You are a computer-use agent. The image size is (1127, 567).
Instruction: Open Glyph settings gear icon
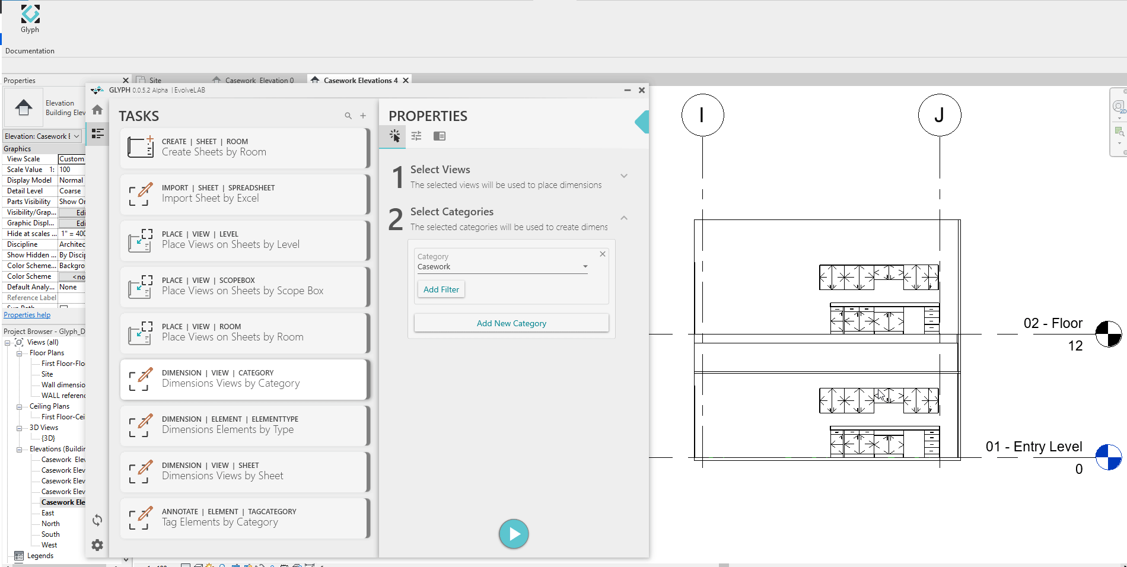(x=97, y=545)
